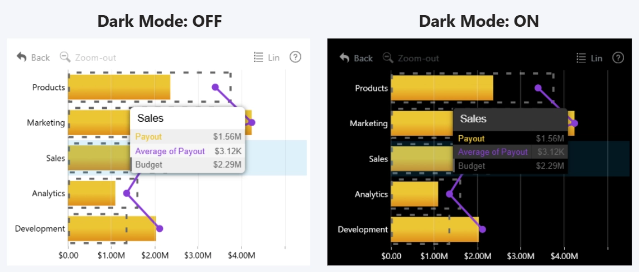639x272 pixels.
Task: Click $3.00M axis tick in dark chart
Action: click(521, 256)
